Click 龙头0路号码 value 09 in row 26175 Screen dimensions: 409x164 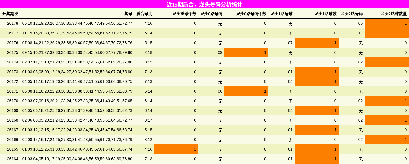click(x=220, y=52)
